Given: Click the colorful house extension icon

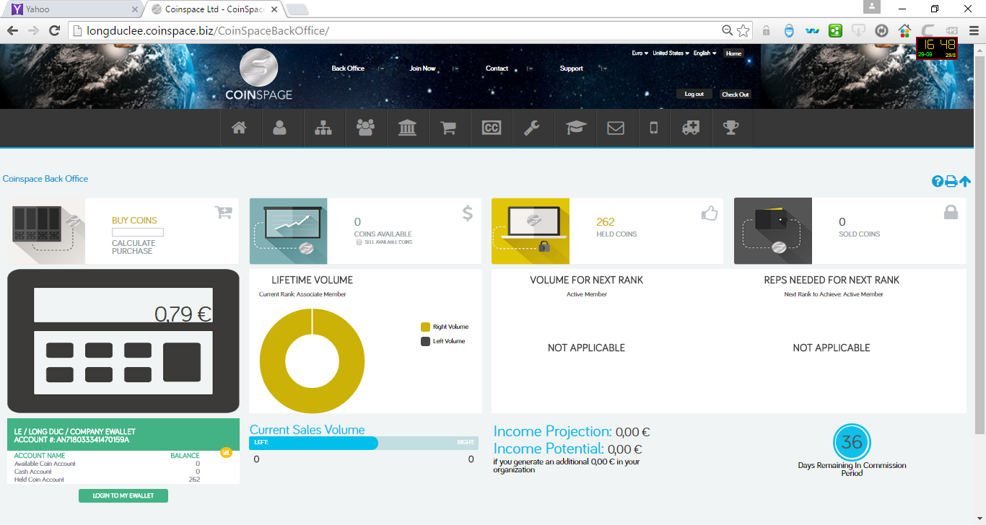Looking at the screenshot, I should click(904, 31).
